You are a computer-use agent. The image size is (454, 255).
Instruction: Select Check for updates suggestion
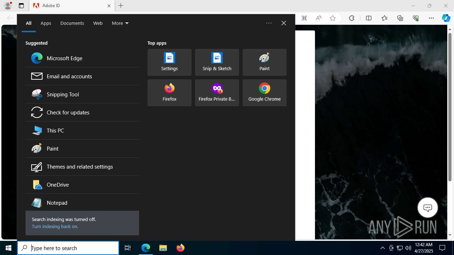pyautogui.click(x=82, y=112)
